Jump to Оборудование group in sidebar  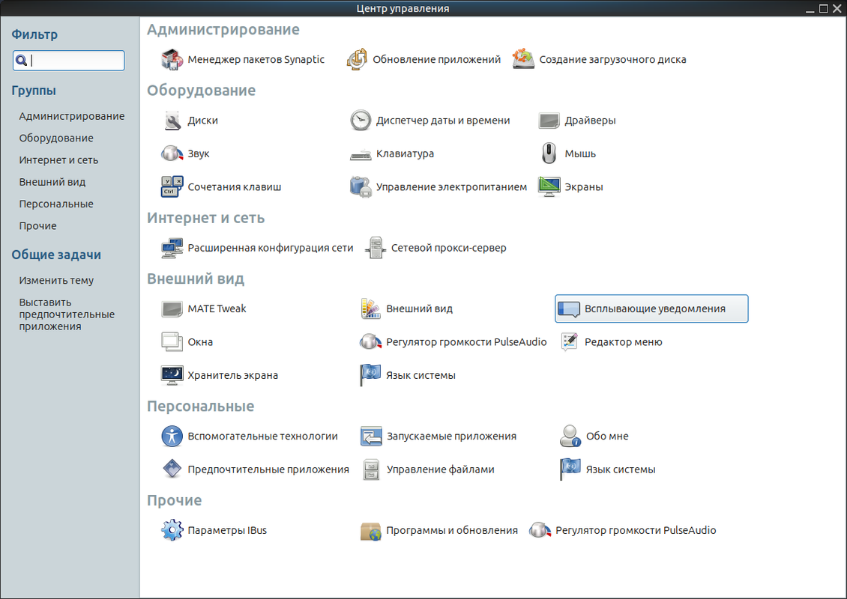(x=56, y=139)
